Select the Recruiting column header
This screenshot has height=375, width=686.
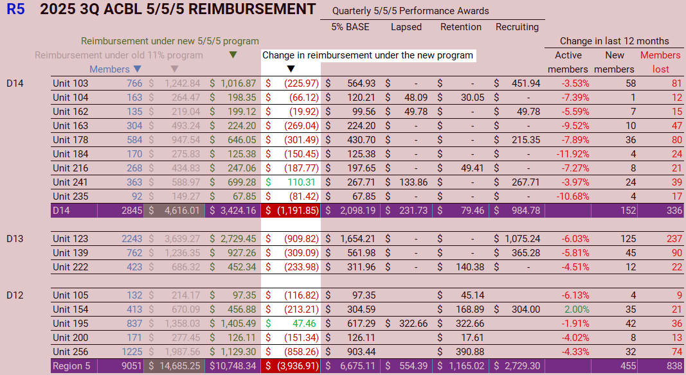coord(517,27)
